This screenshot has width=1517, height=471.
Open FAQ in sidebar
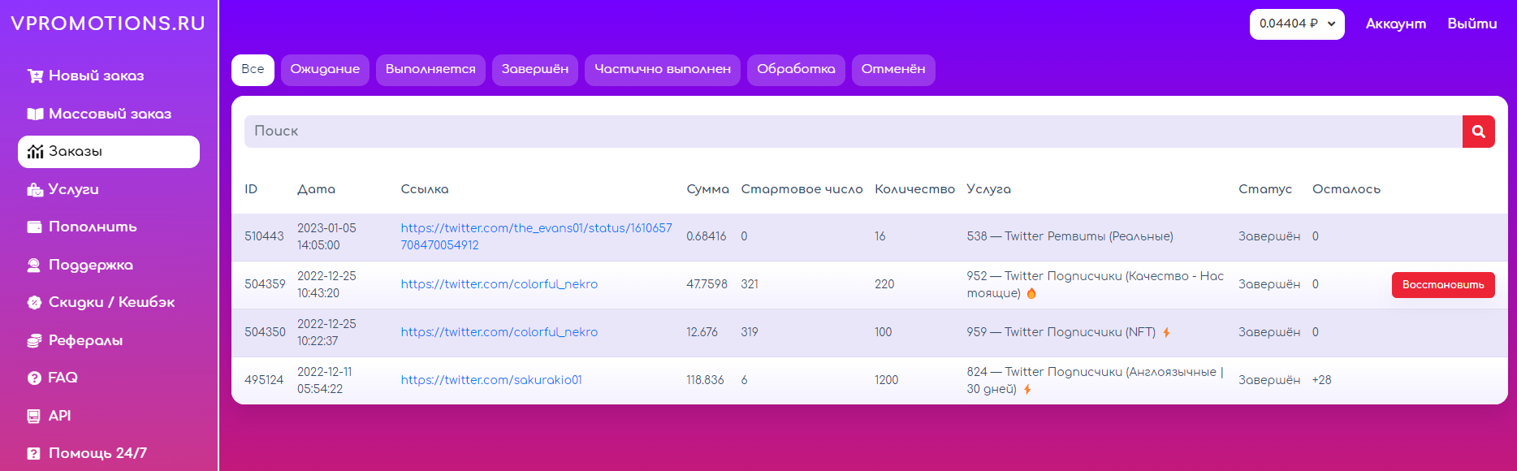point(109,378)
